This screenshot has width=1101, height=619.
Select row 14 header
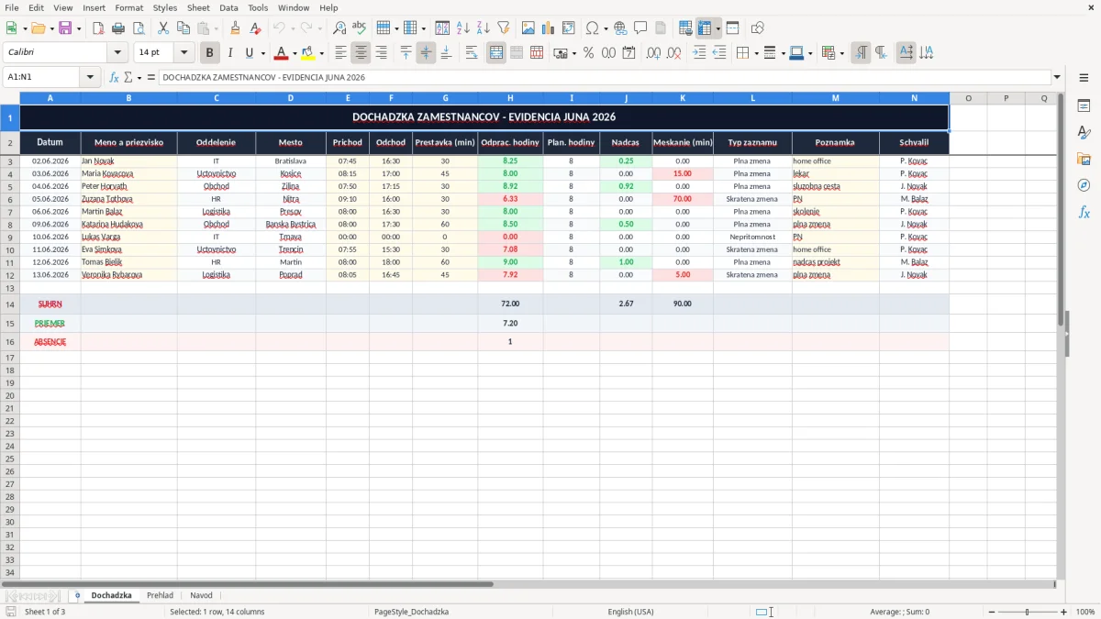10,304
